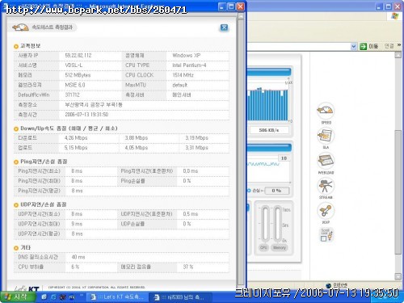Screen dimensions: 404x303
Task: Select the 4.05 Mbps upload average
Action: point(137,148)
